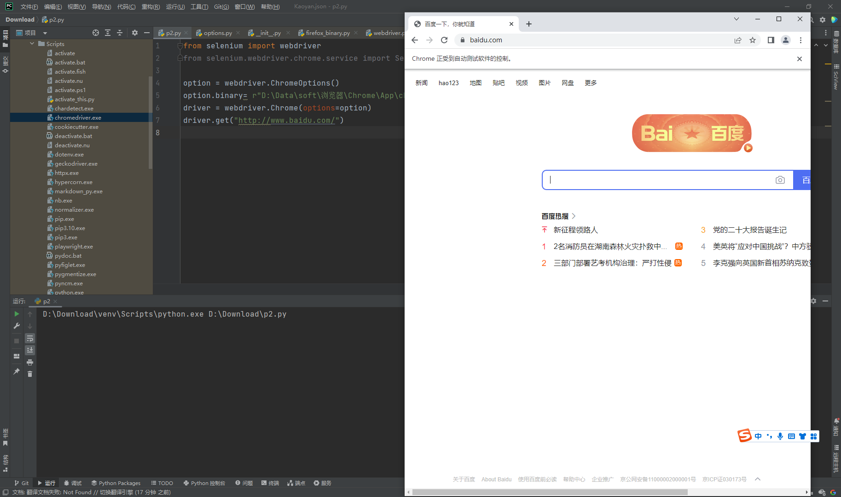Open the 视图(V) menu in PyCharm
The width and height of the screenshot is (841, 497).
click(x=76, y=6)
